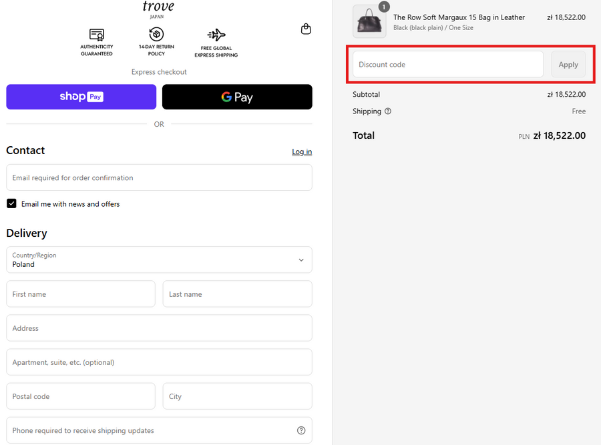This screenshot has width=601, height=445.
Task: Click into the Address field
Action: coord(159,328)
